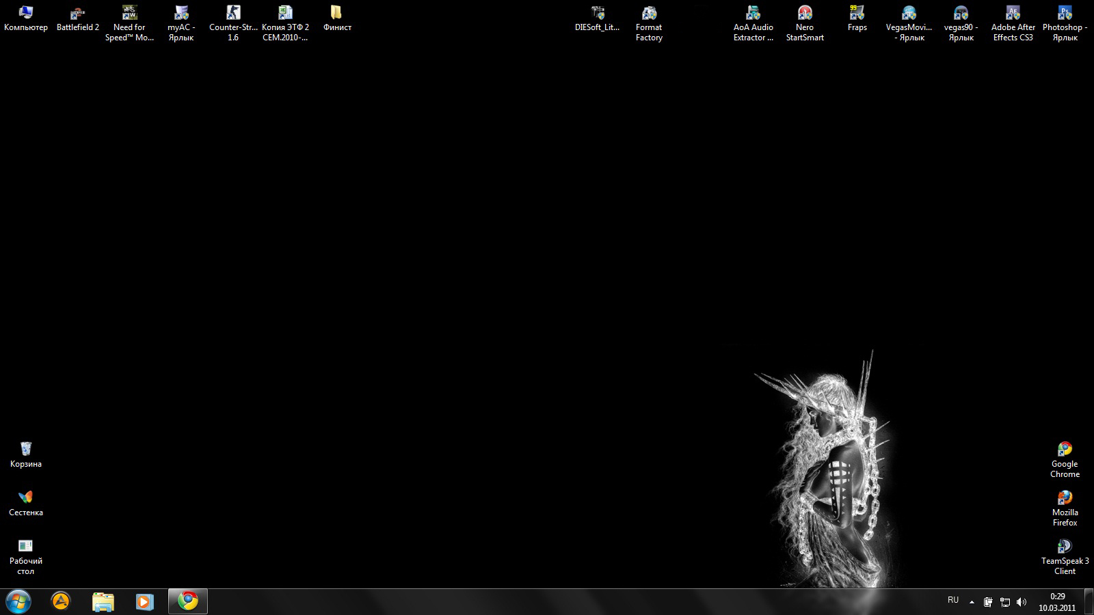This screenshot has width=1094, height=615.
Task: Select the Battlefield 2 desktop icon
Action: 77,14
